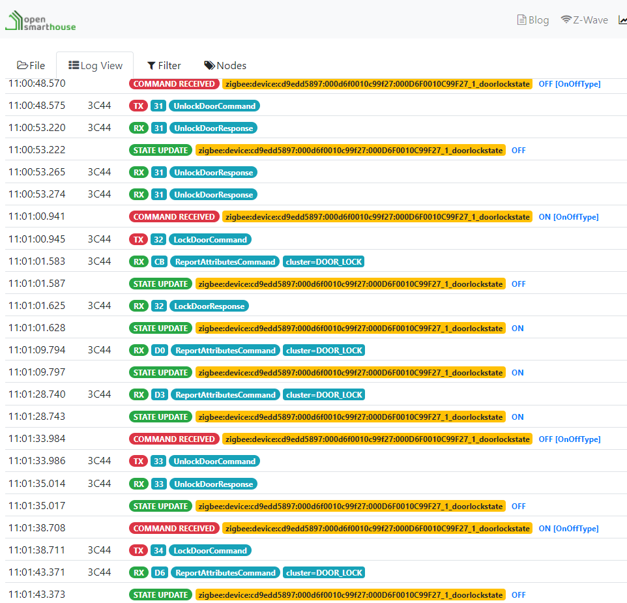Click the chart icon in header

[x=622, y=20]
